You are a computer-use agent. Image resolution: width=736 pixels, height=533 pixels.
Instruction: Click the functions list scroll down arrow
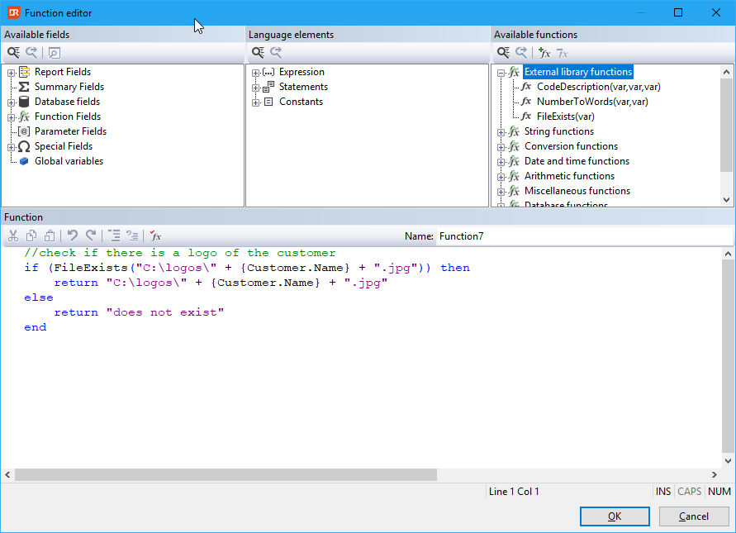726,199
